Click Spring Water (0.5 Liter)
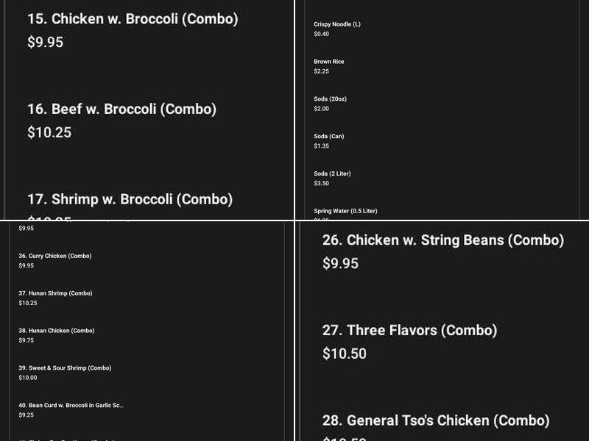Image resolution: width=589 pixels, height=441 pixels. click(345, 211)
